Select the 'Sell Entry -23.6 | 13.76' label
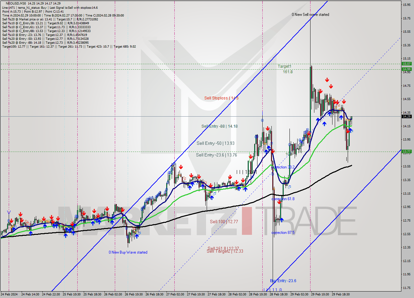Viewport: 414px width, 298px height. coord(216,155)
